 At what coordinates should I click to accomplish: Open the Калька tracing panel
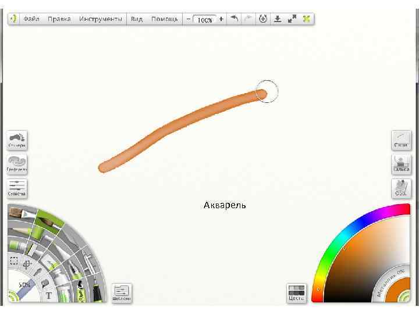(x=401, y=165)
